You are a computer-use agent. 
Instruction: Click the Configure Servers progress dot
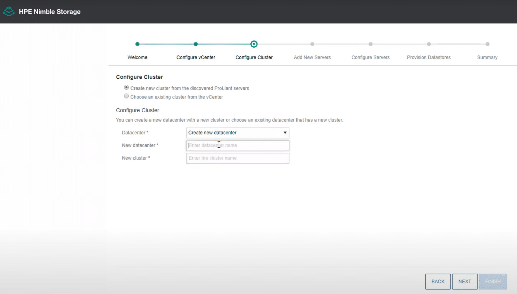tap(370, 44)
